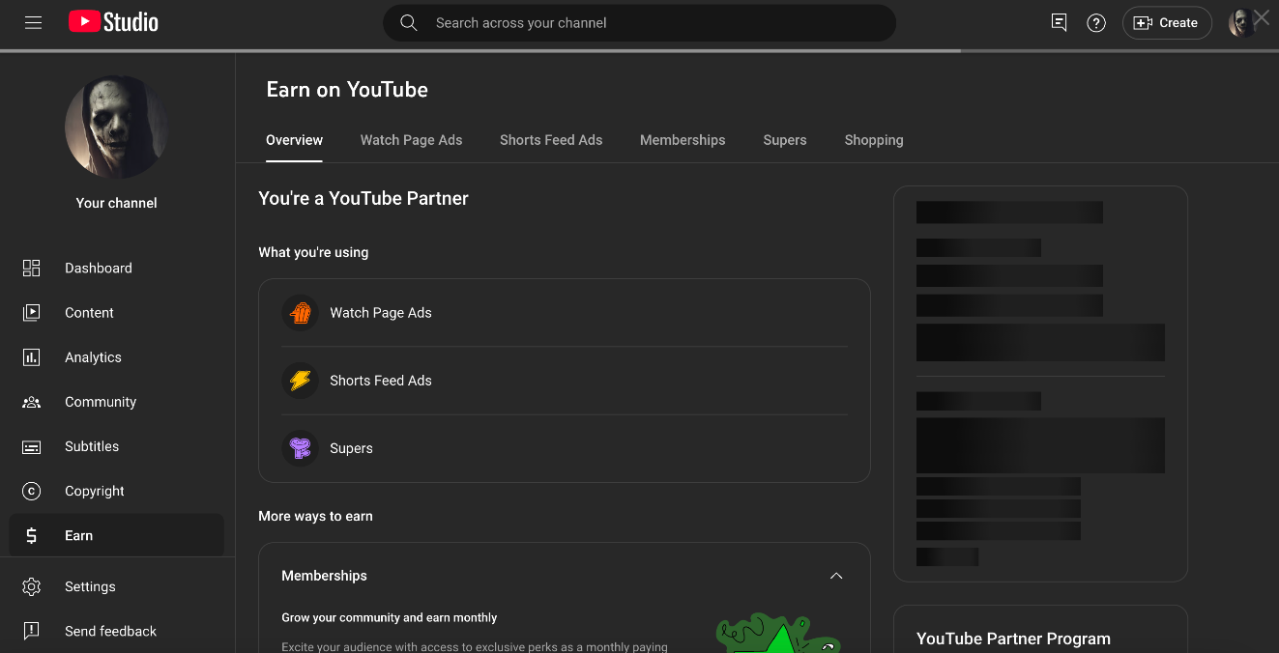This screenshot has height=653, width=1279.
Task: Open Settings from the sidebar
Action: click(117, 586)
